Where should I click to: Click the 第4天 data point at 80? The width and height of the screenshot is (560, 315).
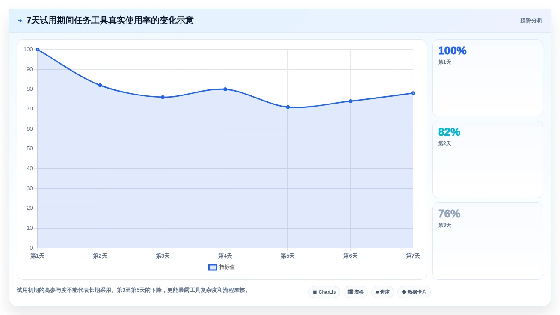[x=225, y=89]
